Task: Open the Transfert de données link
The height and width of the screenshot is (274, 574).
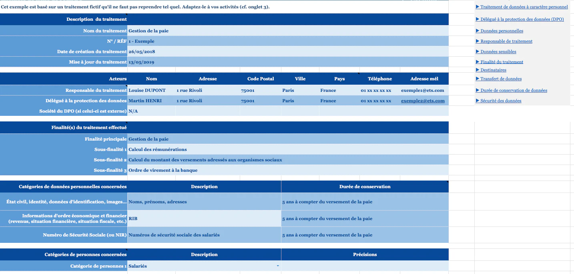Action: point(498,79)
